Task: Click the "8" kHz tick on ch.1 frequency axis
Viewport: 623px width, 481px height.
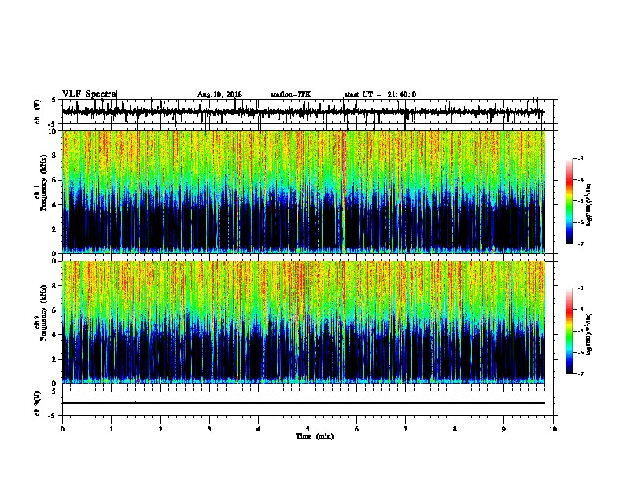Action: click(x=55, y=156)
